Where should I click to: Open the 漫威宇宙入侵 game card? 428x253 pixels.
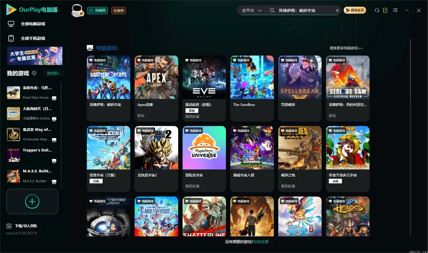tap(252, 159)
